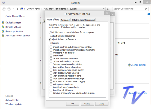
Task: Enable Fade or slide ToolTips into view
Action: 51,61
